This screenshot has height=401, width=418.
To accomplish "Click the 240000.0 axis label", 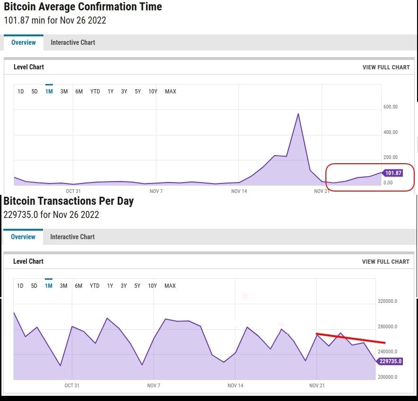I will coord(387,352).
